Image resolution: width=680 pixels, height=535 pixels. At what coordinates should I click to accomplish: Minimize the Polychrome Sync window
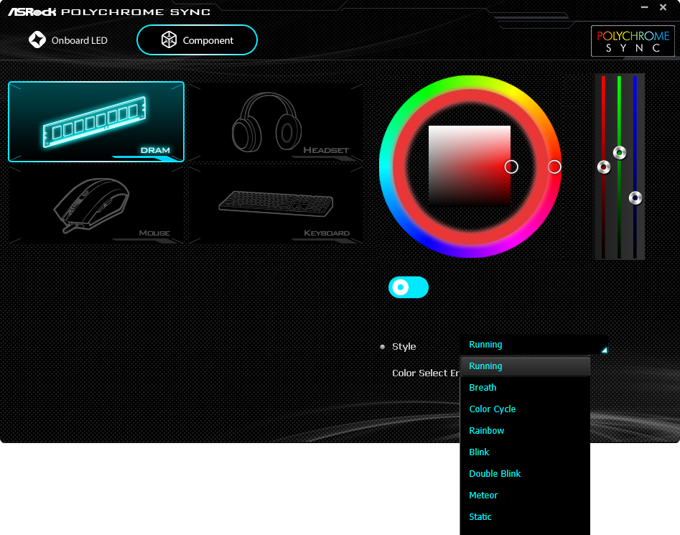(x=644, y=7)
